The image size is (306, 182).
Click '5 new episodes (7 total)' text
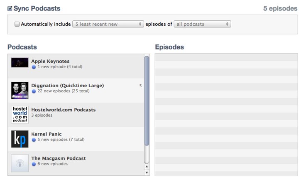pyautogui.click(x=61, y=140)
